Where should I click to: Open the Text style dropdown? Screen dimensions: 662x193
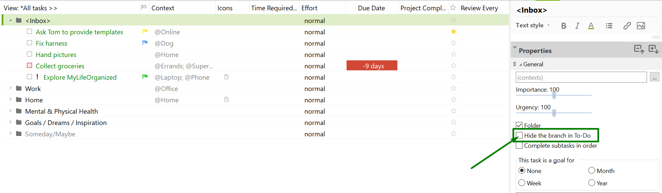(x=533, y=25)
